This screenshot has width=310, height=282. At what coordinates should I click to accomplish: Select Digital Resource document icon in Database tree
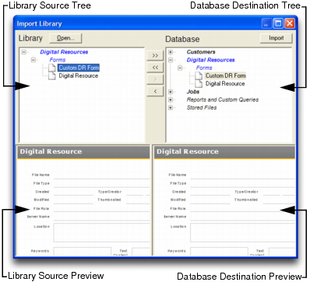(199, 84)
